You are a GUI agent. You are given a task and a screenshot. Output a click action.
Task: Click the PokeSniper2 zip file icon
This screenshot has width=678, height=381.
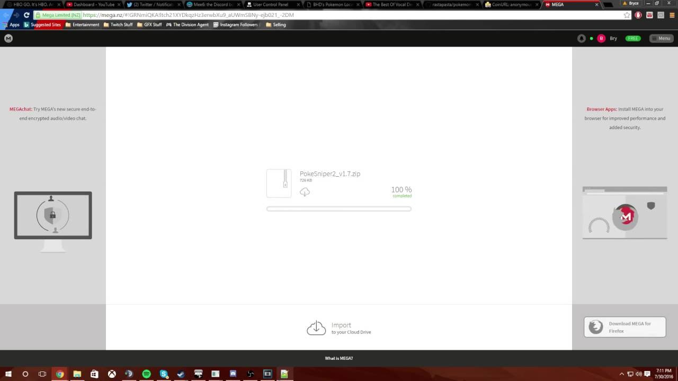[279, 183]
